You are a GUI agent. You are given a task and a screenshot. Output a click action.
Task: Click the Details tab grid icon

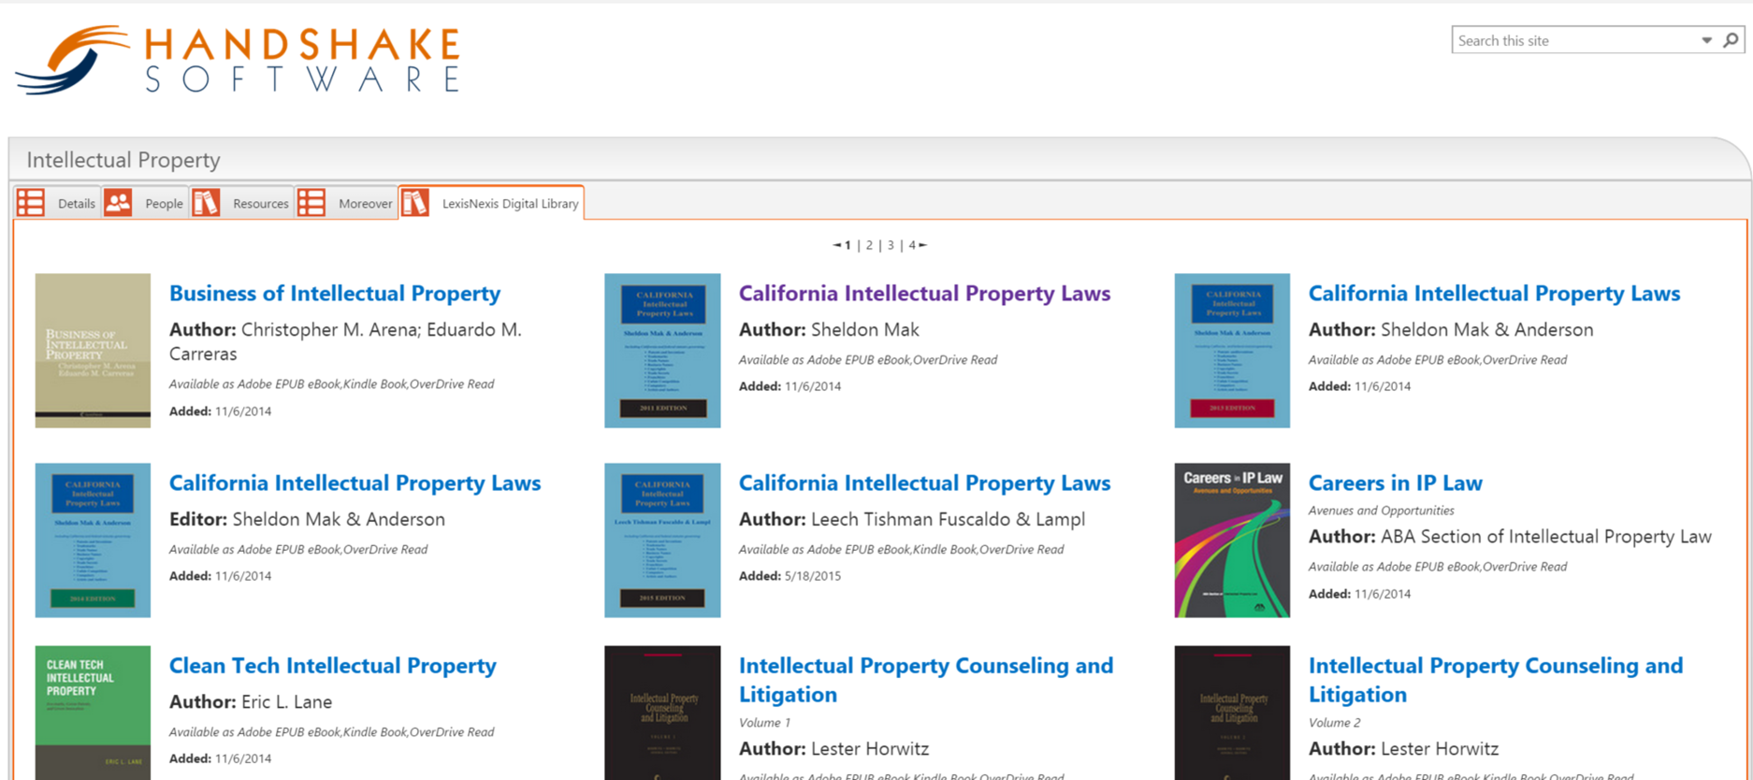tap(31, 203)
